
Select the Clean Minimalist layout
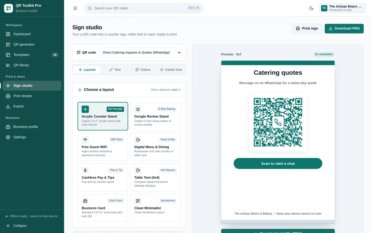pyautogui.click(x=155, y=208)
